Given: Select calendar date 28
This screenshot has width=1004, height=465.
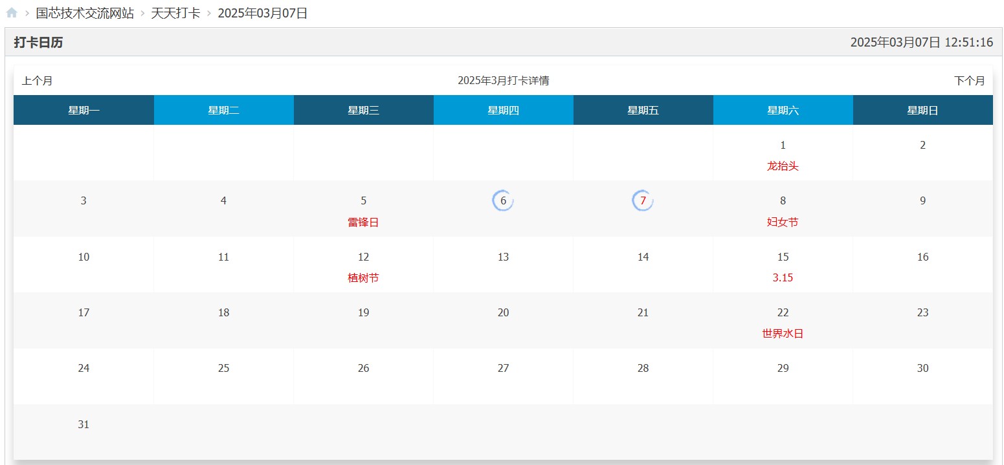Looking at the screenshot, I should coord(643,368).
